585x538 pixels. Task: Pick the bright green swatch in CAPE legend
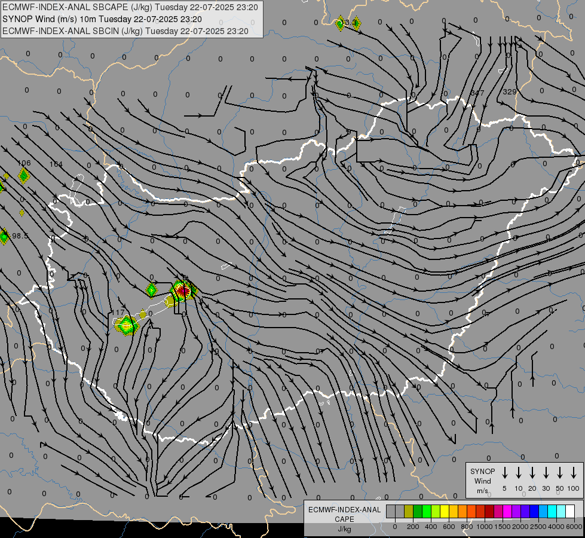[x=427, y=512]
